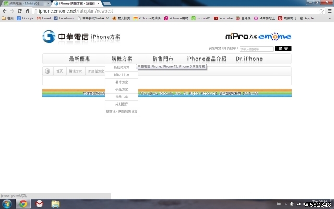Open the 銷售門市 menu
The width and height of the screenshot is (334, 209).
[x=163, y=59]
